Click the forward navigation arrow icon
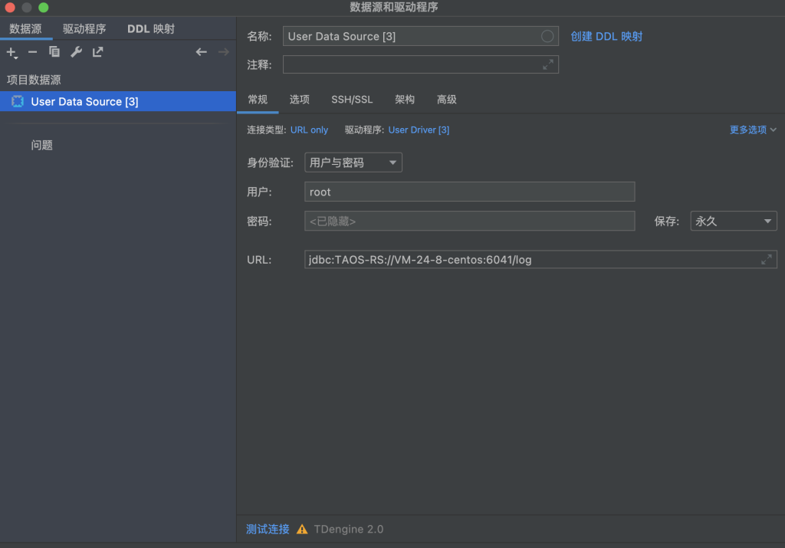 [222, 51]
